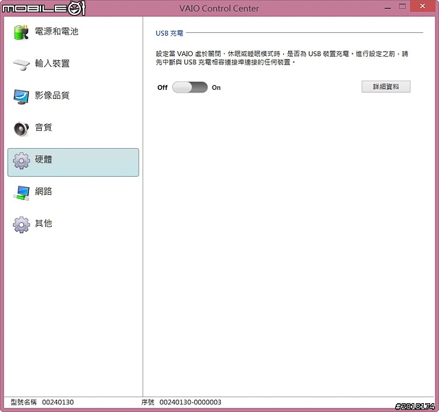Minimize the VAIO Control Center window
The height and width of the screenshot is (412, 439).
tap(388, 7)
